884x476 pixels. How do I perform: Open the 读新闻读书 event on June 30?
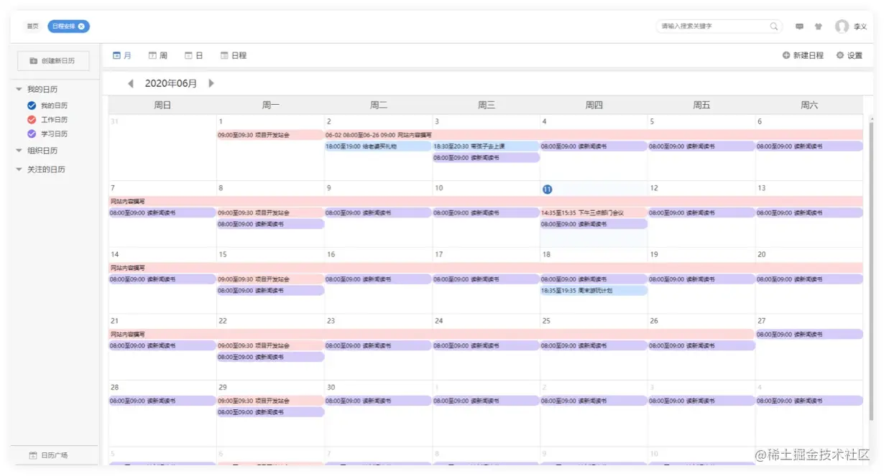(x=378, y=401)
